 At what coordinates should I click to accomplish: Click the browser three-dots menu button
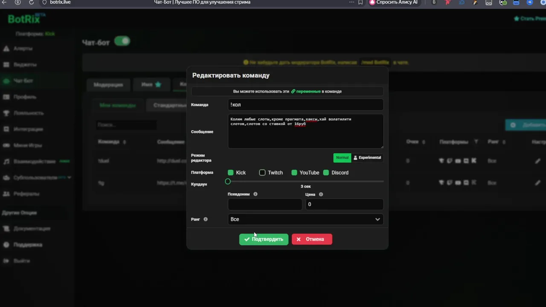pyautogui.click(x=351, y=3)
